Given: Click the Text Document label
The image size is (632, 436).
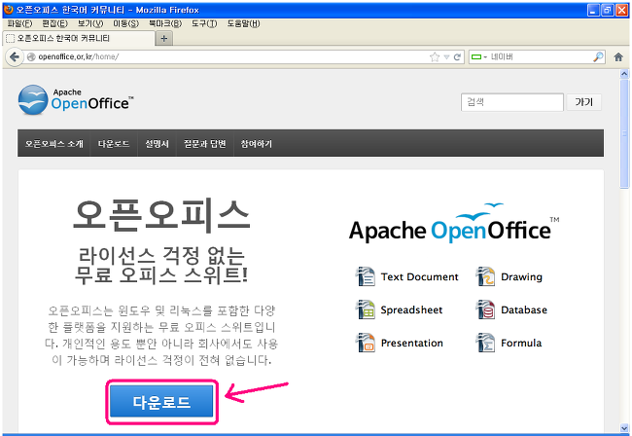Looking at the screenshot, I should point(420,276).
